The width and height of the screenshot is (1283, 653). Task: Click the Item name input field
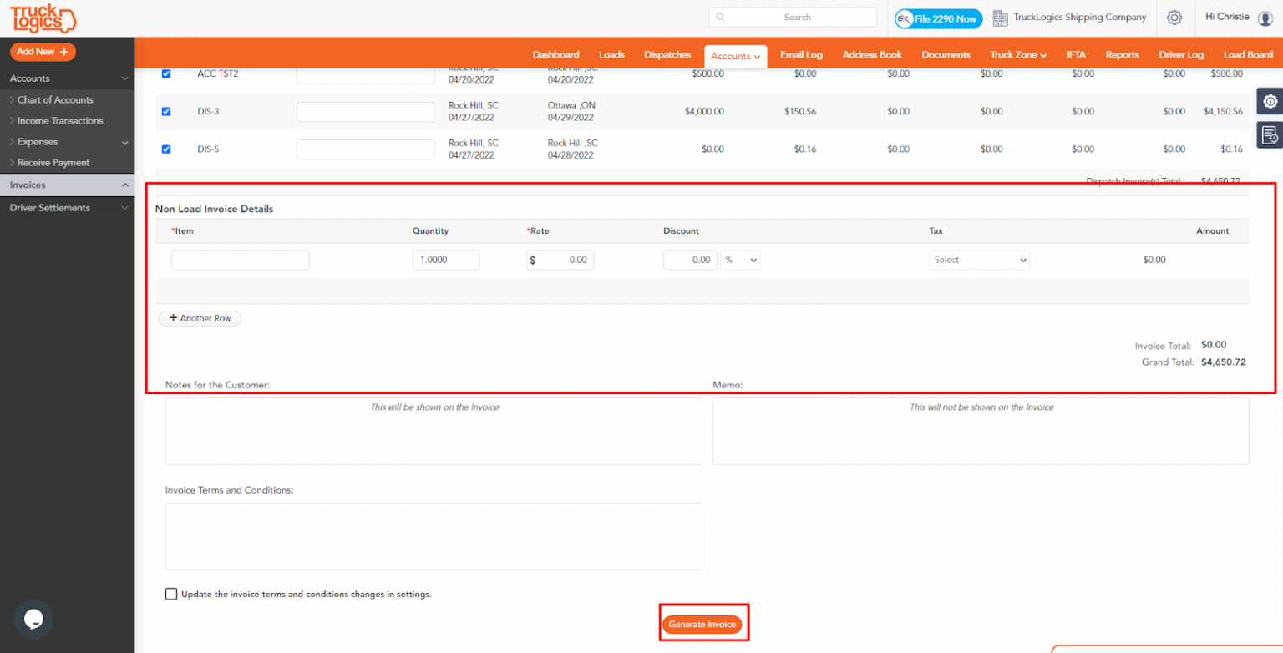tap(240, 260)
